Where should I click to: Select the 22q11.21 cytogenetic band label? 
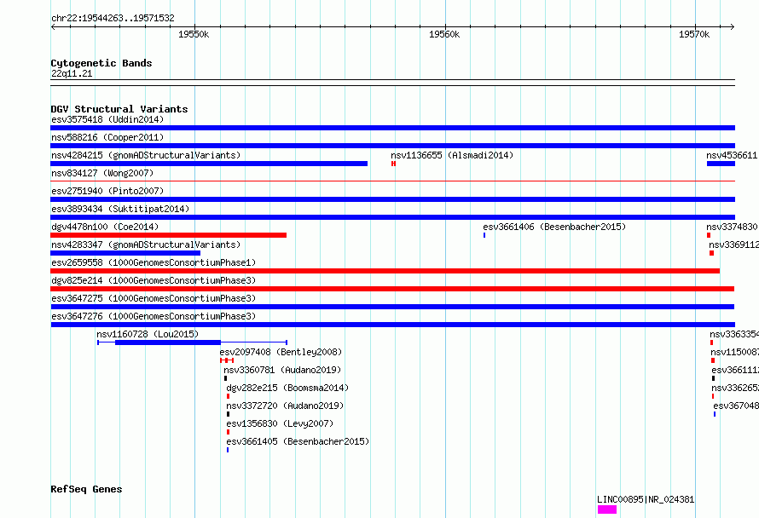(72, 73)
